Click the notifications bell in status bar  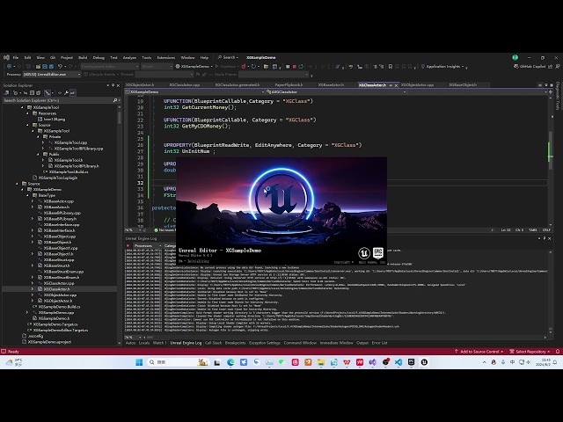click(558, 352)
